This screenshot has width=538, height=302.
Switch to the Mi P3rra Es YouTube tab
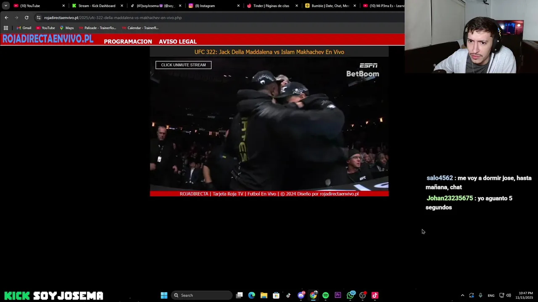tap(383, 6)
